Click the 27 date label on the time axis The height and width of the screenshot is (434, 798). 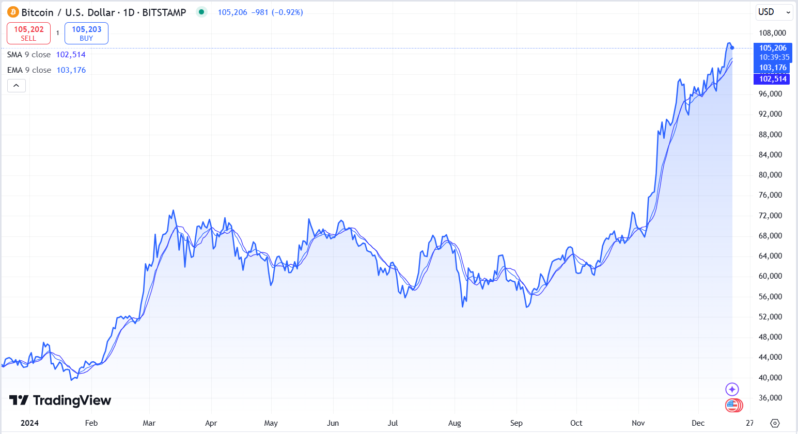click(x=749, y=423)
